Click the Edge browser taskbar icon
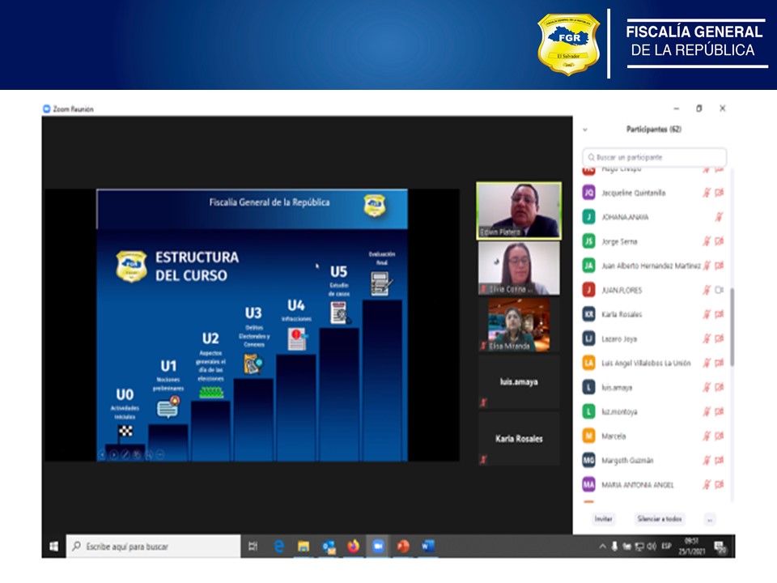Image resolution: width=777 pixels, height=583 pixels. [279, 547]
